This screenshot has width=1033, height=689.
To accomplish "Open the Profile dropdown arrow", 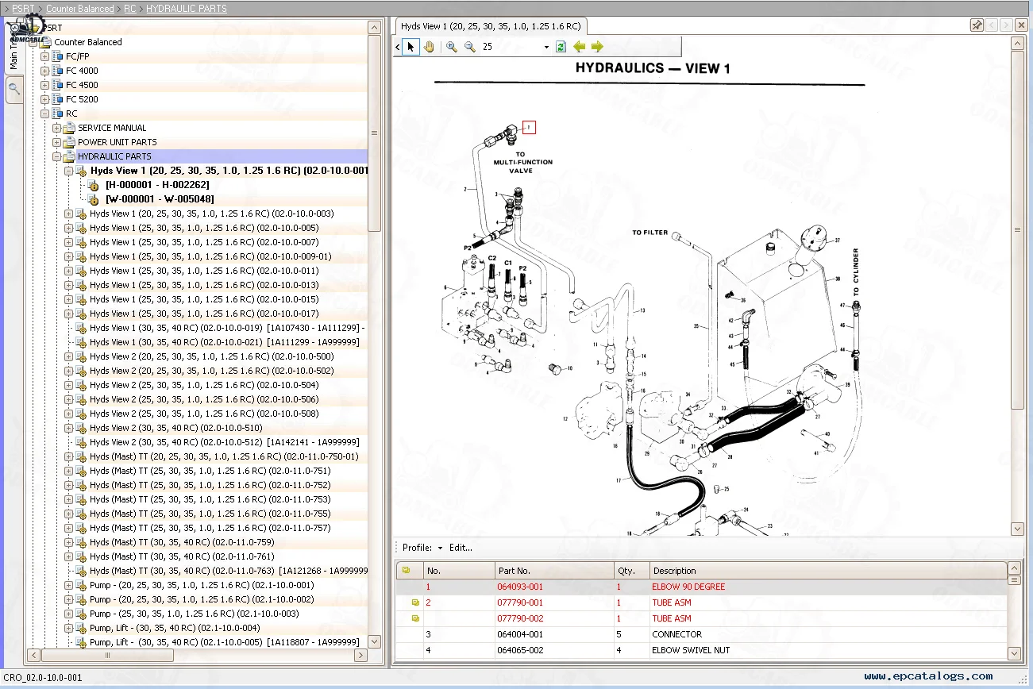I will pyautogui.click(x=440, y=548).
